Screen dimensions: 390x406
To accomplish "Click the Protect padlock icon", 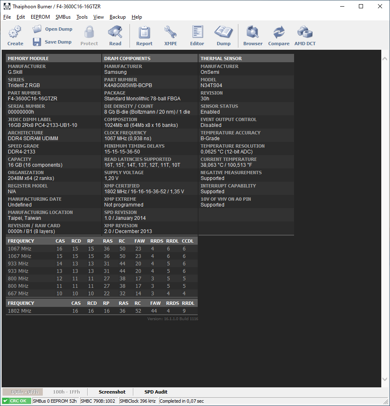I will 89,32.
